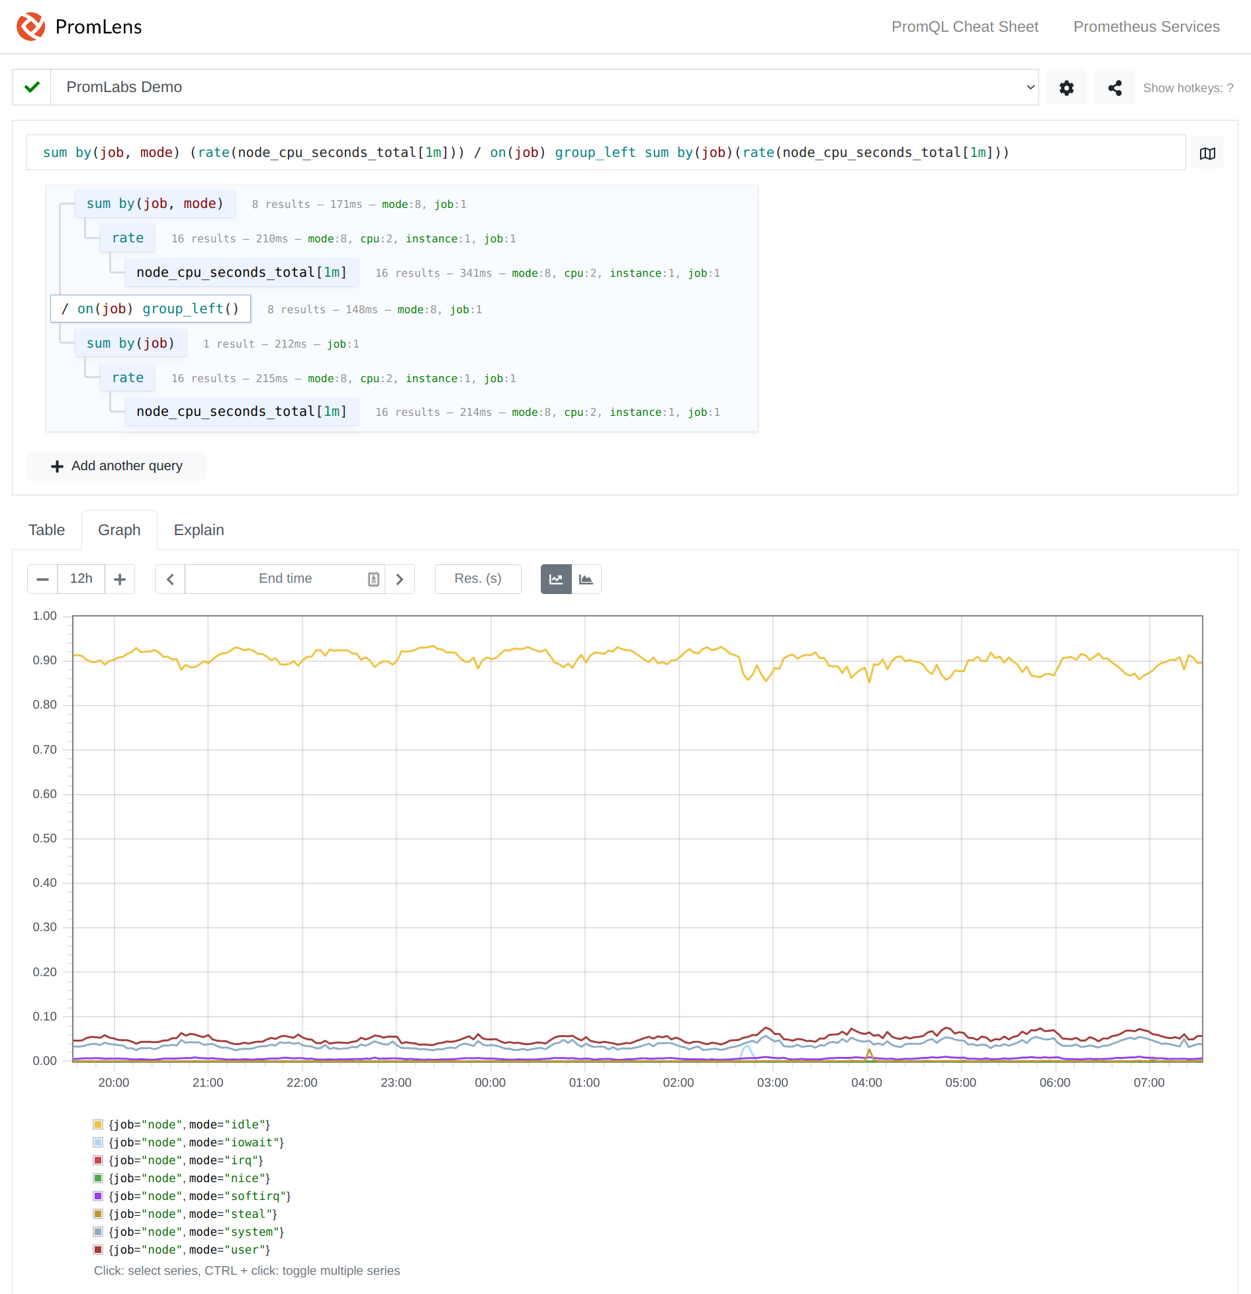Click the share query icon
1251x1294 pixels.
1114,87
